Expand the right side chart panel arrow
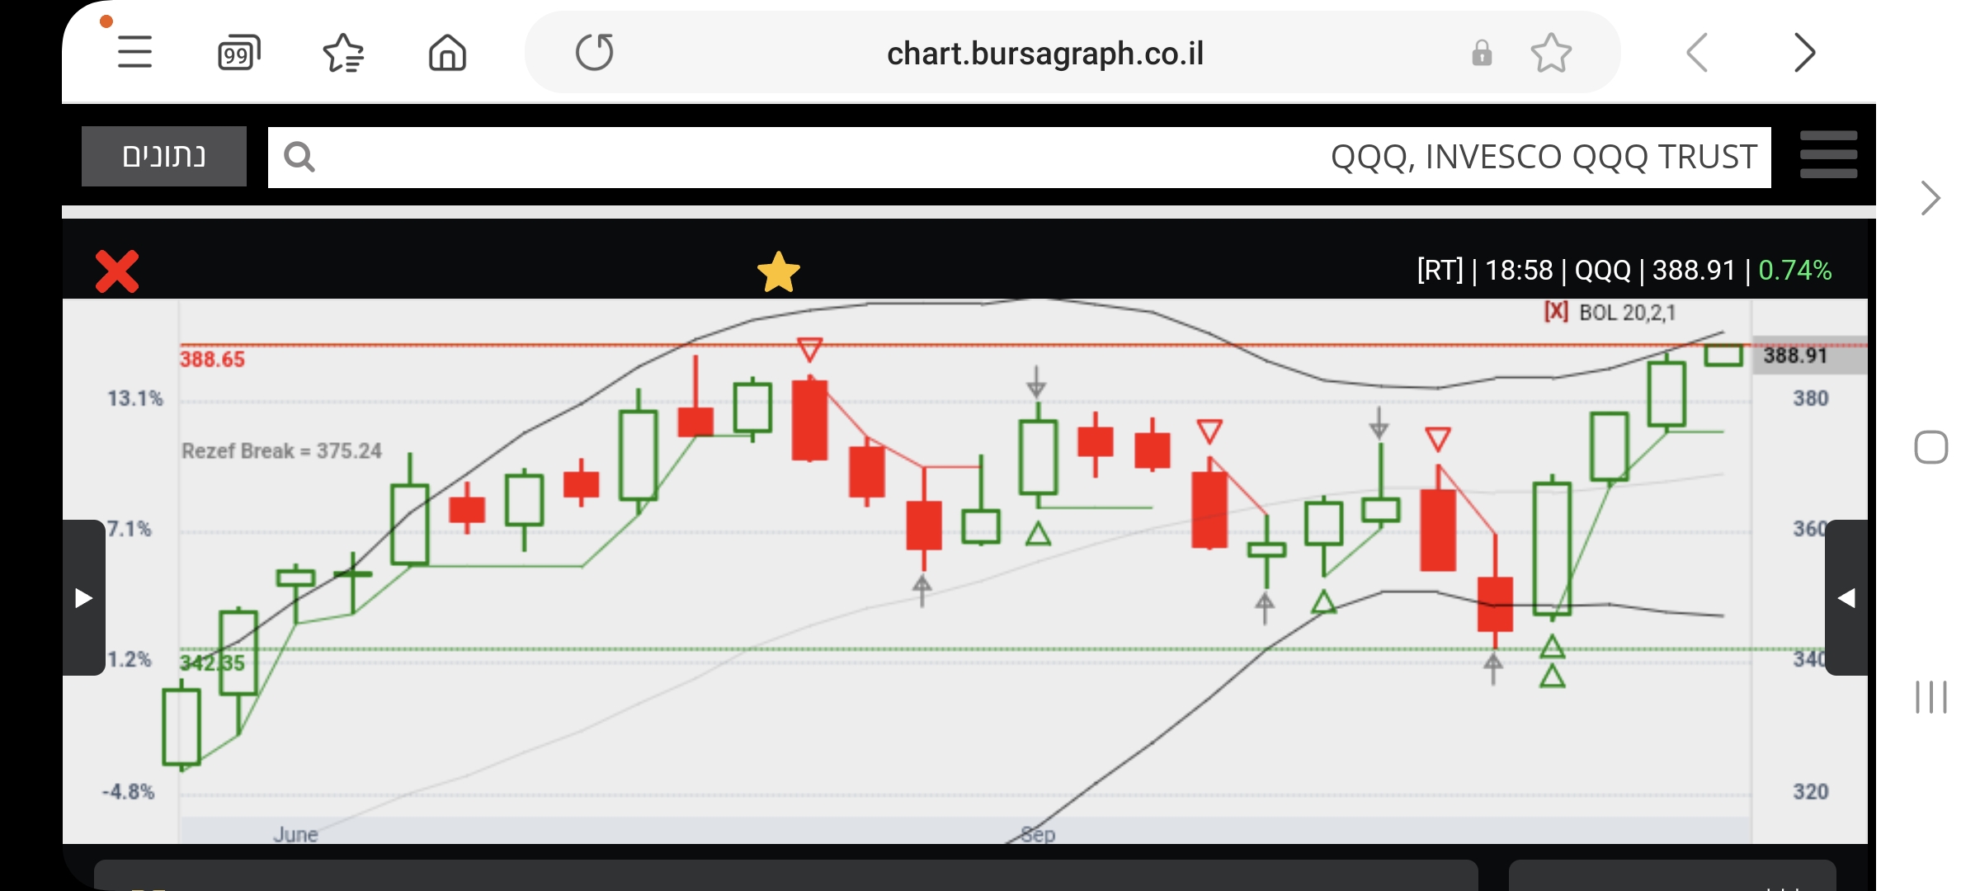Image resolution: width=1980 pixels, height=891 pixels. 1846,597
